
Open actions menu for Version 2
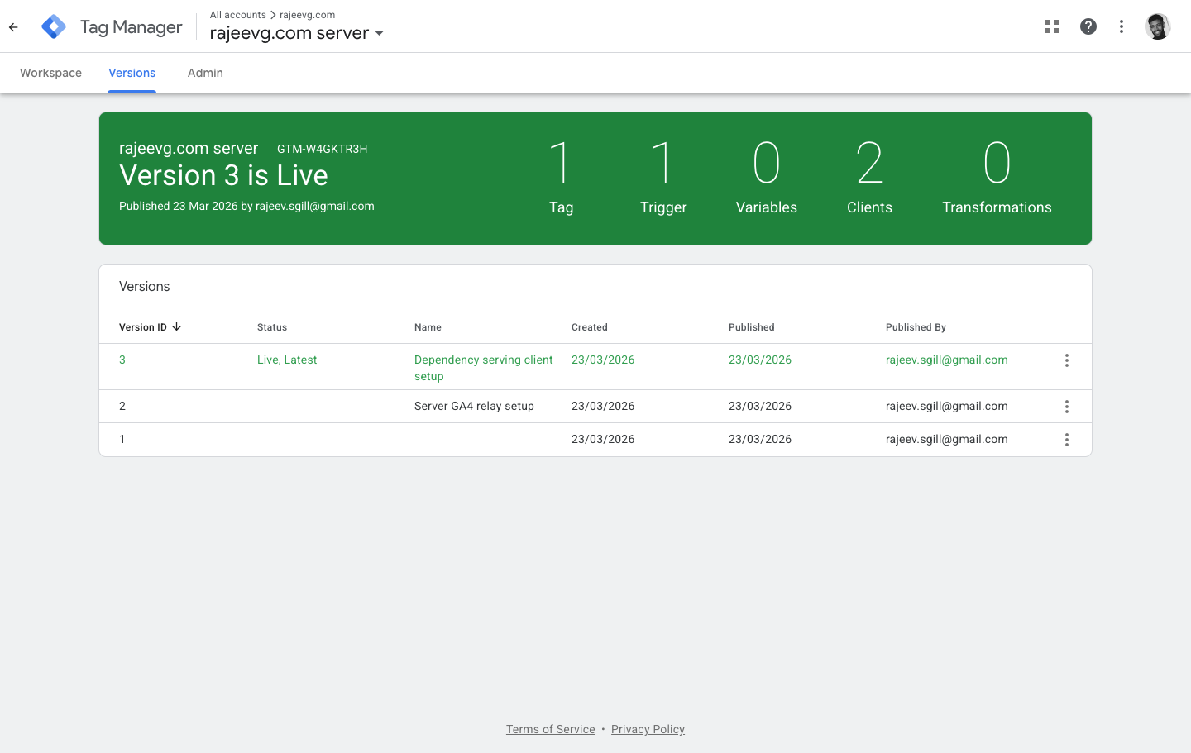[1066, 406]
